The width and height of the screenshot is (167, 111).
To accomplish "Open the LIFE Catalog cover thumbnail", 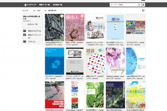I will coord(75,95).
